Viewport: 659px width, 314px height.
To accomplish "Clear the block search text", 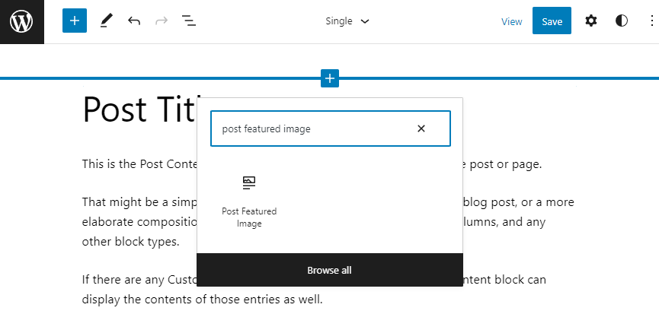I will point(421,128).
